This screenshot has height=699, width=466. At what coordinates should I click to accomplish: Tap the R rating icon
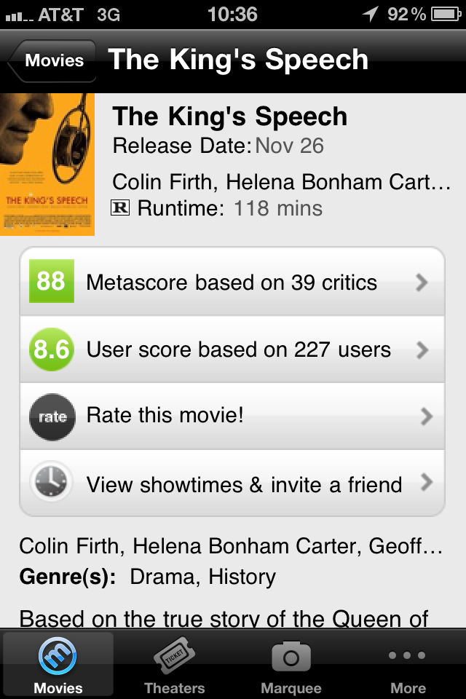[120, 208]
